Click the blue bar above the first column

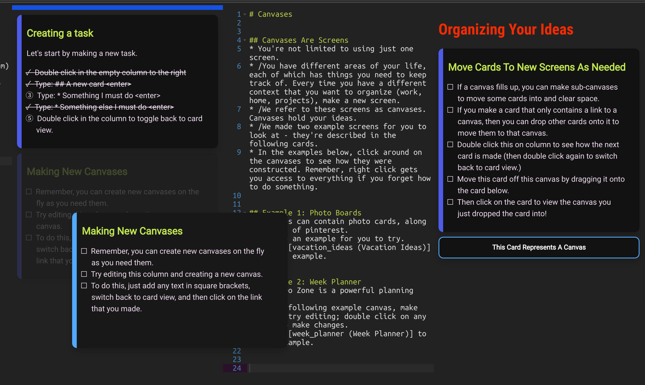117,7
